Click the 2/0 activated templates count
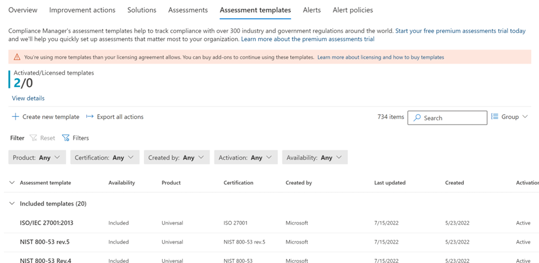 (23, 83)
